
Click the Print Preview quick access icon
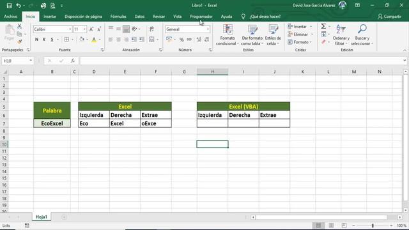(52, 6)
